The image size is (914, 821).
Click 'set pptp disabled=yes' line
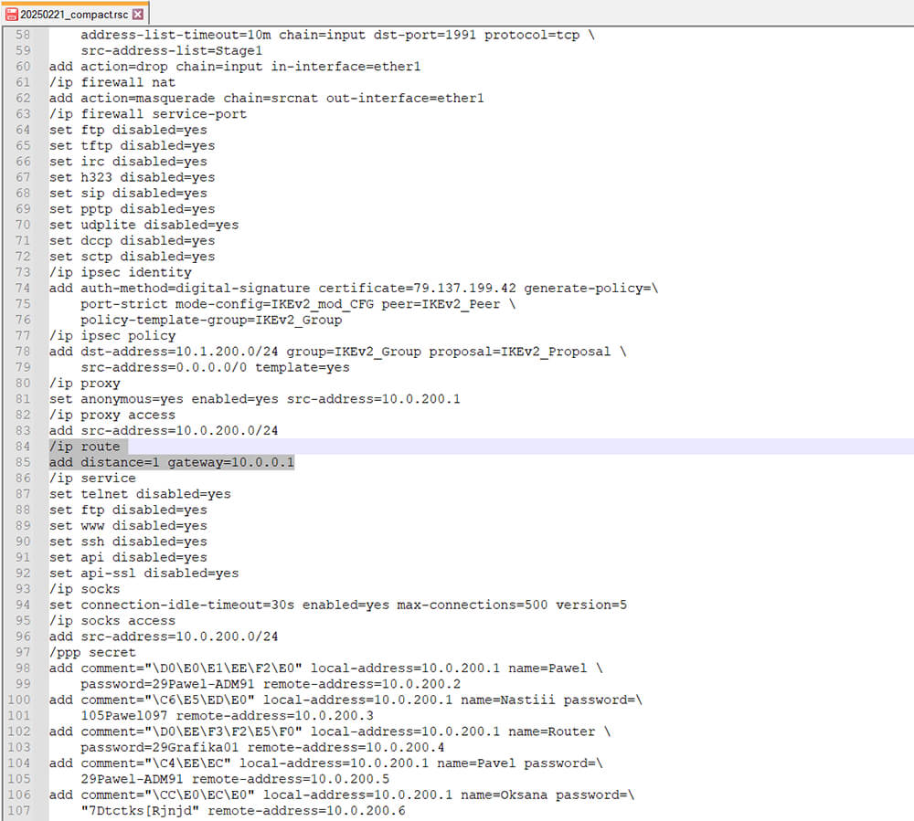coord(132,209)
